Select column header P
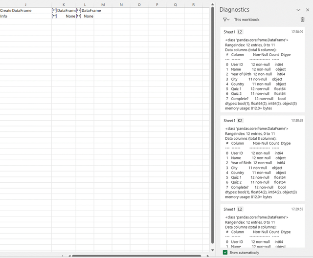The height and width of the screenshot is (258, 313). click(x=157, y=4)
